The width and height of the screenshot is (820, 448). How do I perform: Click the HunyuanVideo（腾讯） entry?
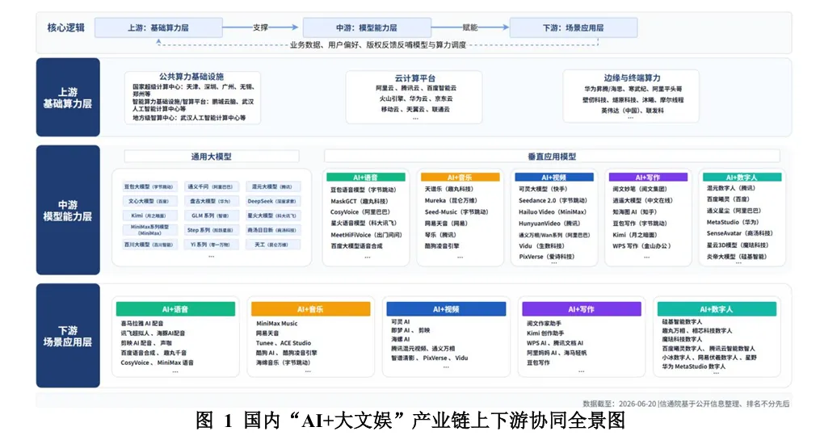pos(549,224)
